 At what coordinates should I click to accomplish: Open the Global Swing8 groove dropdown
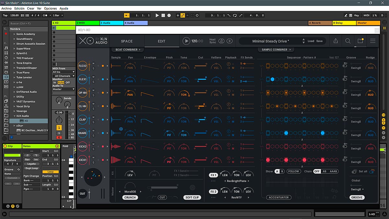(x=357, y=189)
